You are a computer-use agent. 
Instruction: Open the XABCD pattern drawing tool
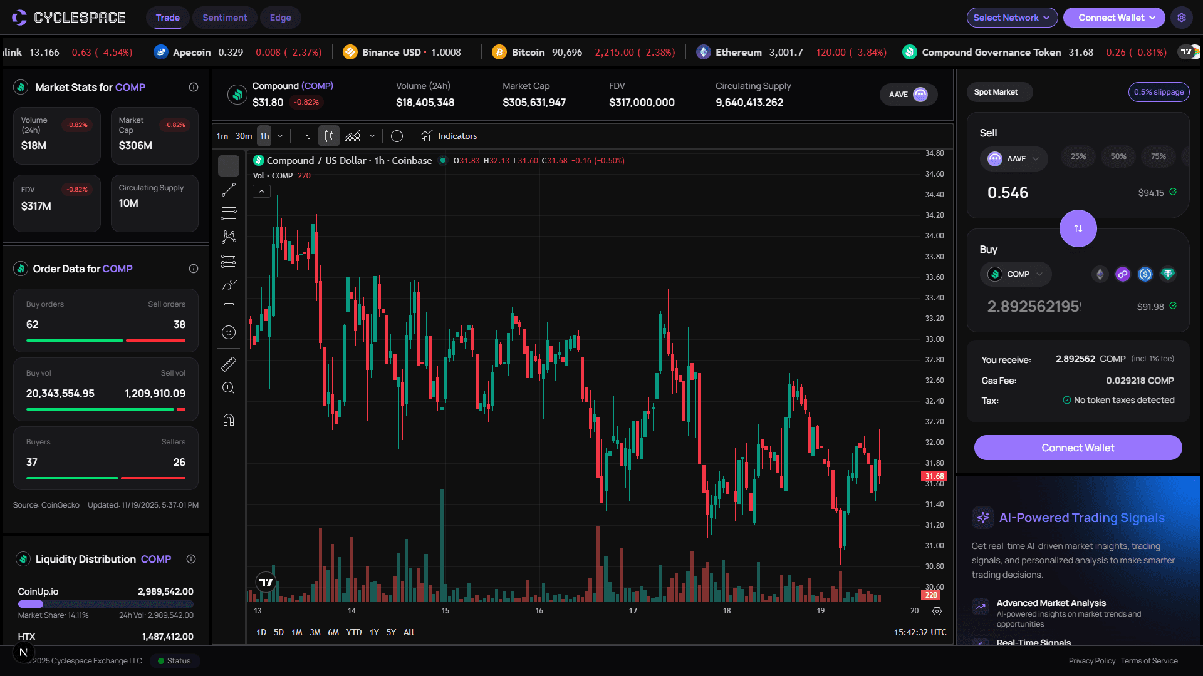[229, 237]
